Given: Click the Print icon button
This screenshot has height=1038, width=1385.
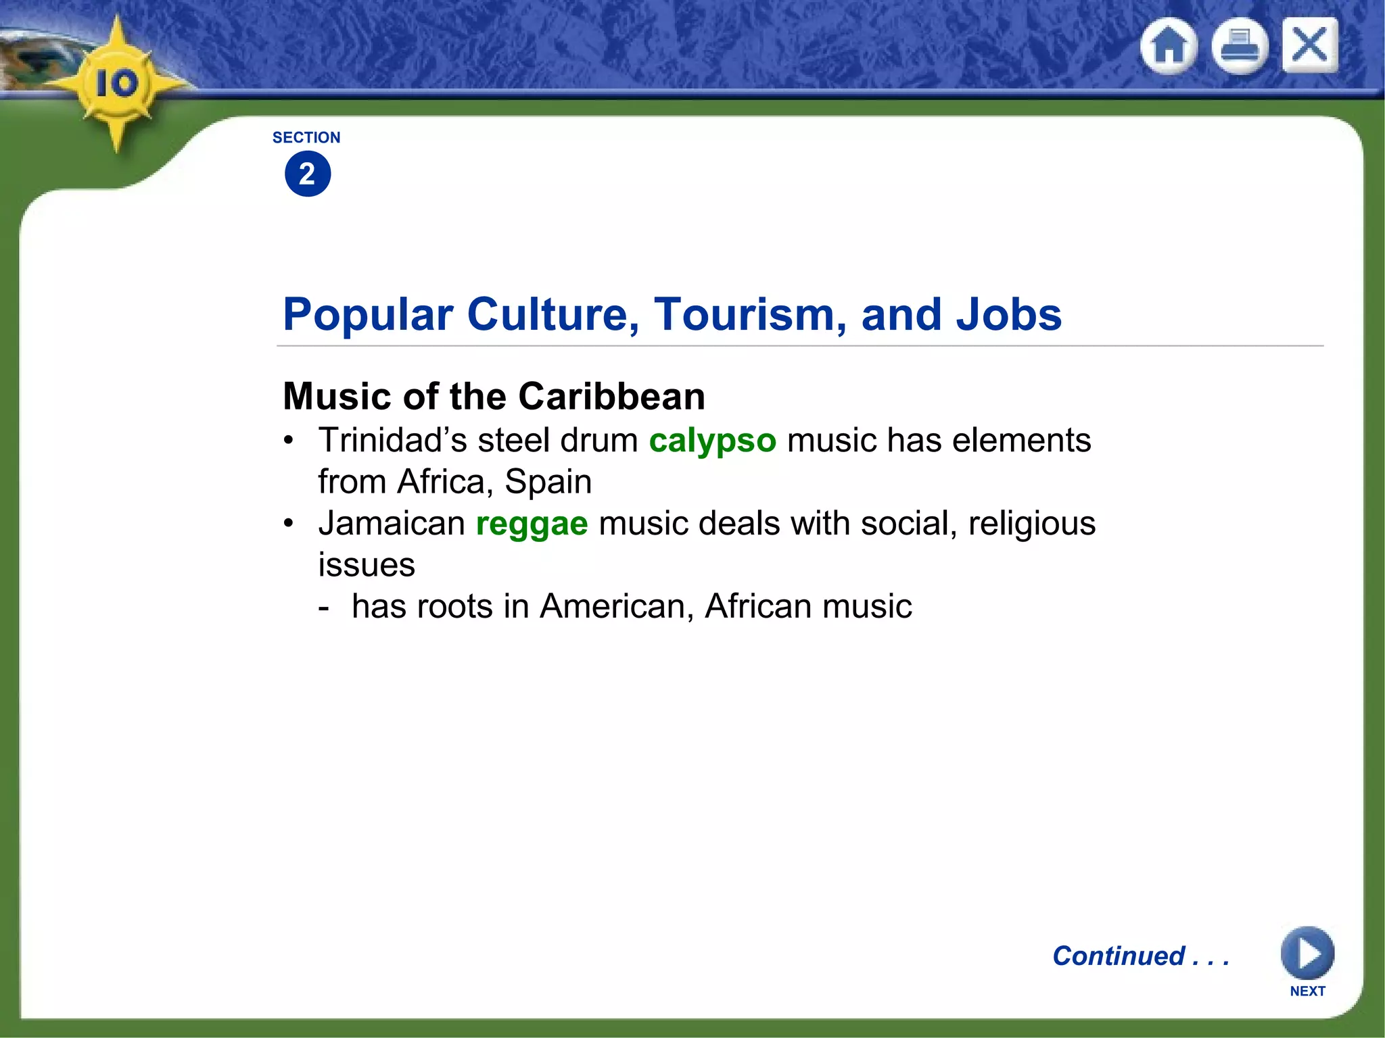Looking at the screenshot, I should [x=1240, y=46].
